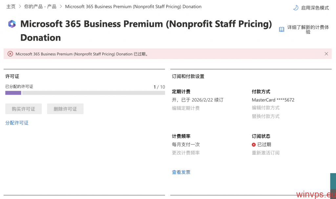The image size is (336, 199).
Task: Click the book icon beside billing experience
Action: [282, 30]
